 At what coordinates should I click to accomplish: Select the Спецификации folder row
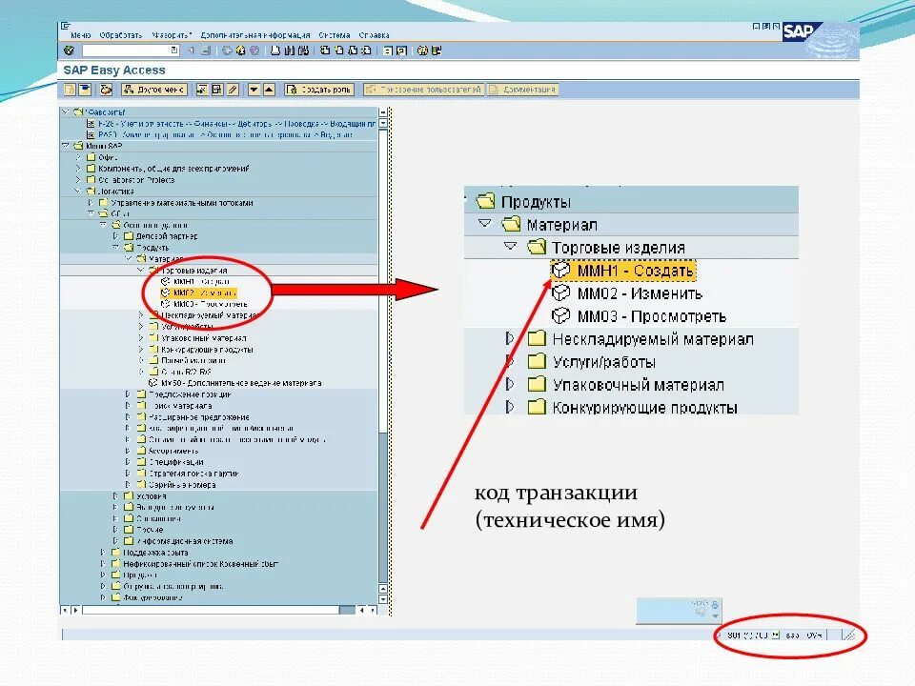pos(171,462)
